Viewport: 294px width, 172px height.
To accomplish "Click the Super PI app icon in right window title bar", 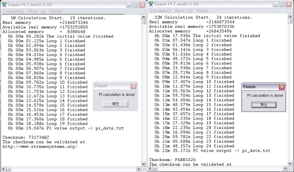I will (x=151, y=4).
